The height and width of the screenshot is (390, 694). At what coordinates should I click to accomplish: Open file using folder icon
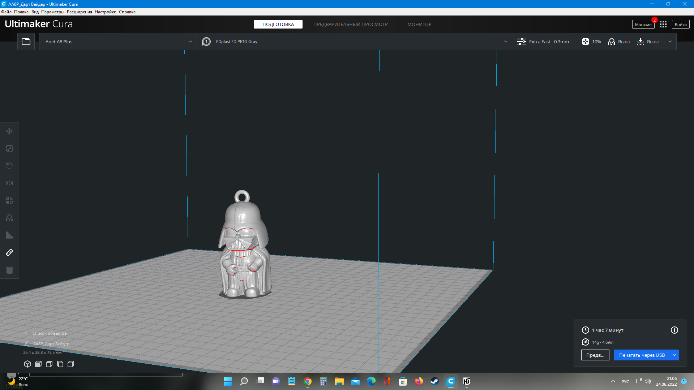coord(26,42)
